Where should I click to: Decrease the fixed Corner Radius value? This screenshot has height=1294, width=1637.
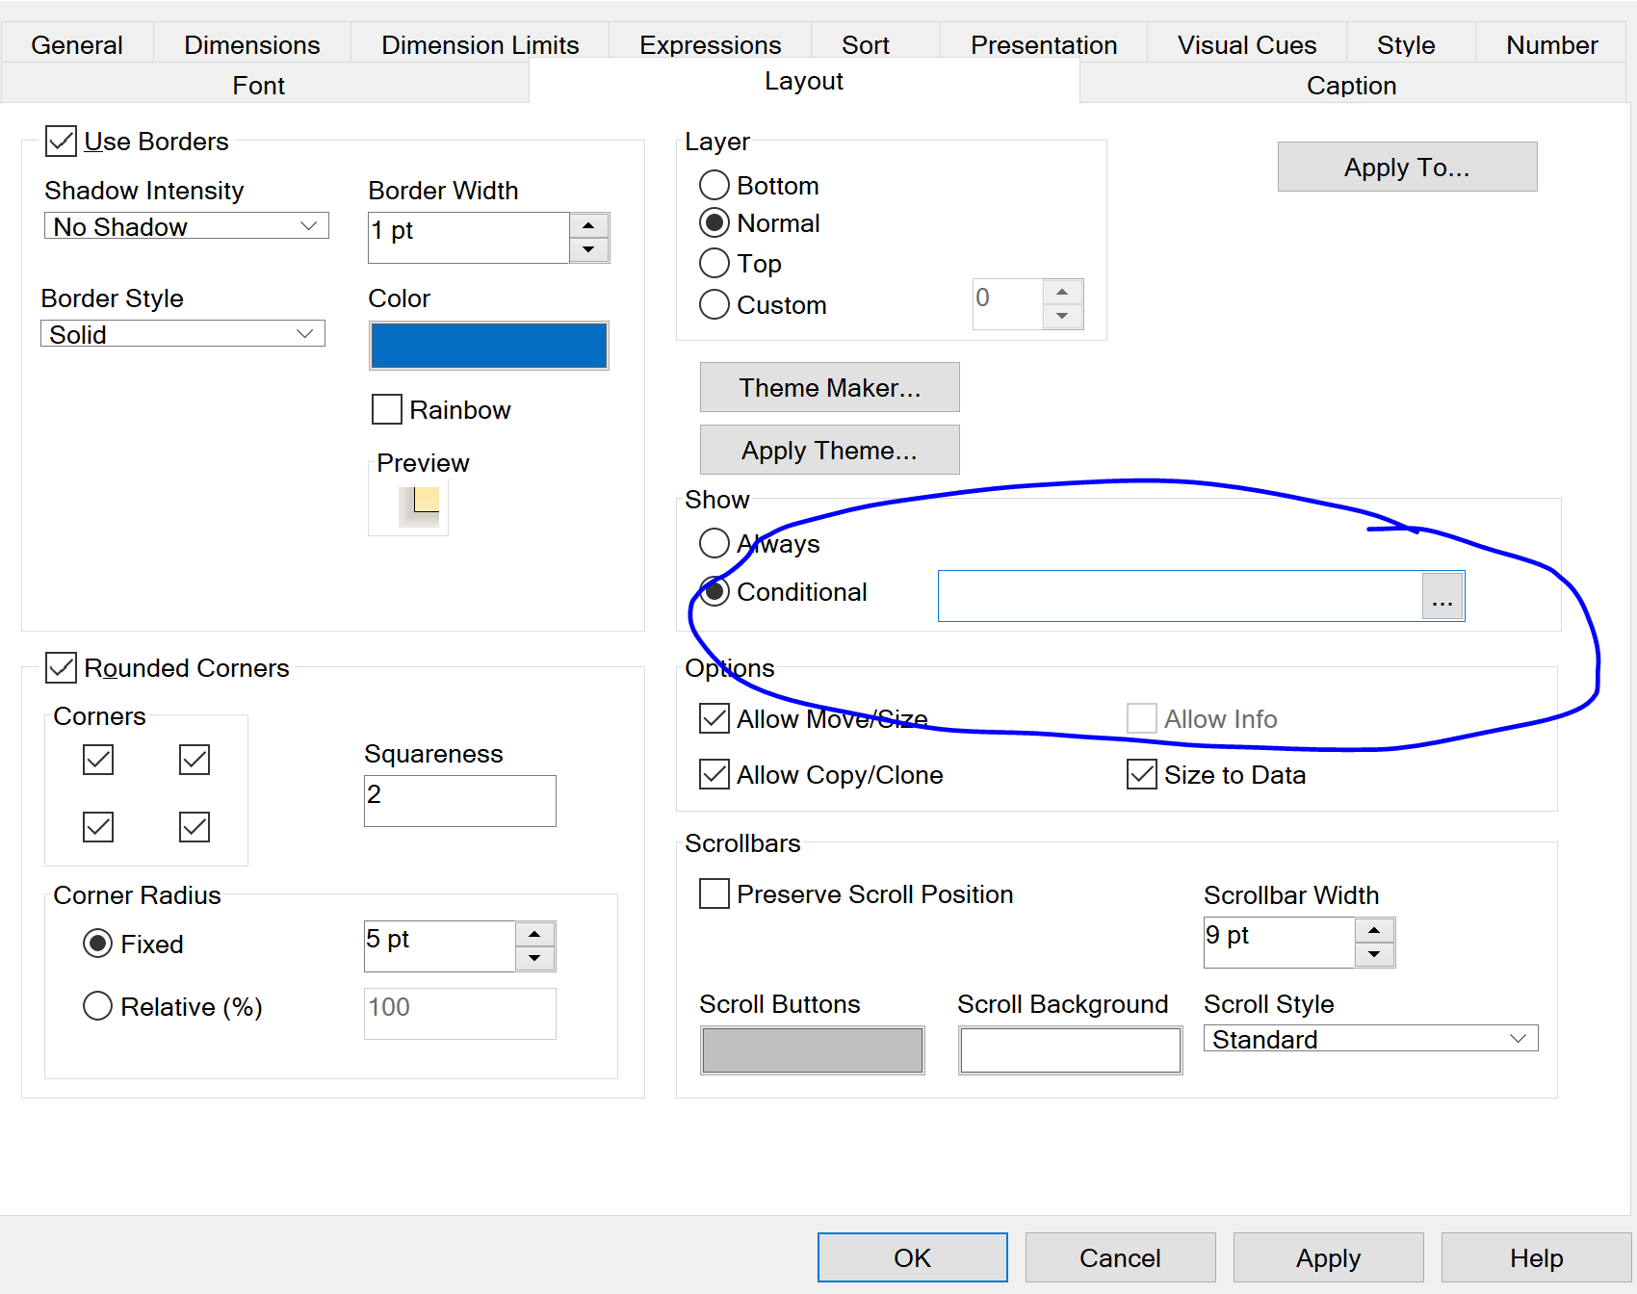534,959
